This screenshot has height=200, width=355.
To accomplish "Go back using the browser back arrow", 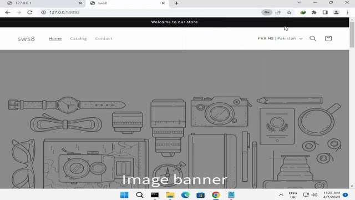I will [8, 12].
